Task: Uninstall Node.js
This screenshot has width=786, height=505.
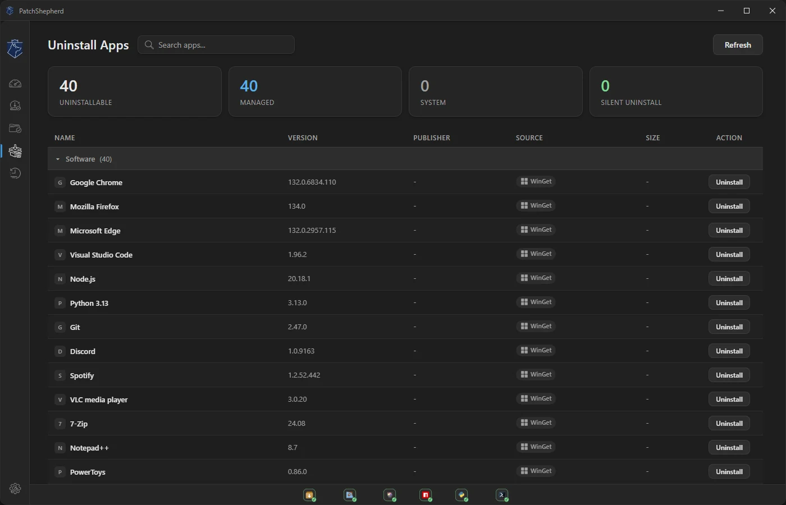Action: click(729, 279)
